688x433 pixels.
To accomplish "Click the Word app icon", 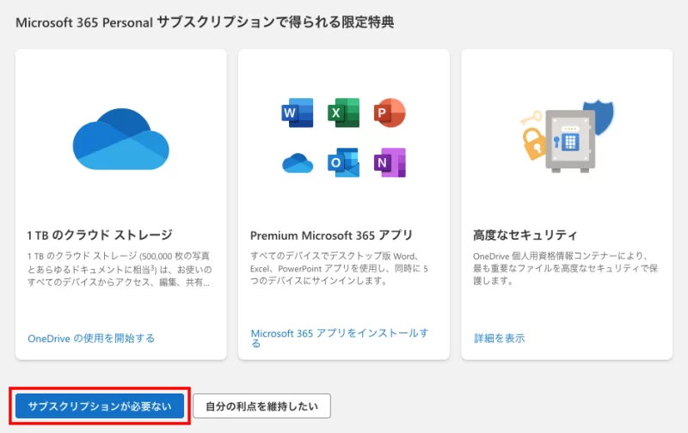I will (297, 113).
